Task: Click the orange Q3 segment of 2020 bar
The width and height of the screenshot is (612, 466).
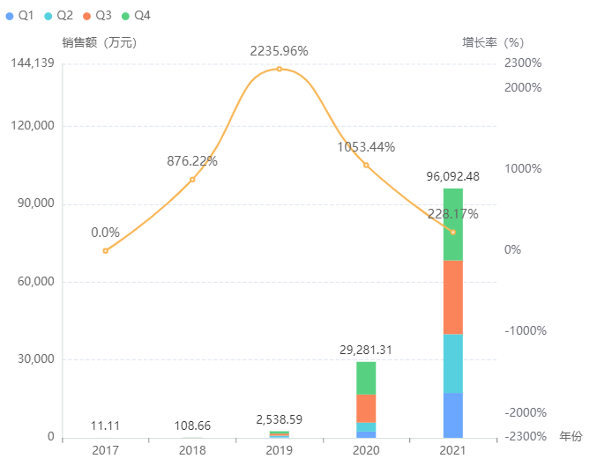Action: (366, 408)
